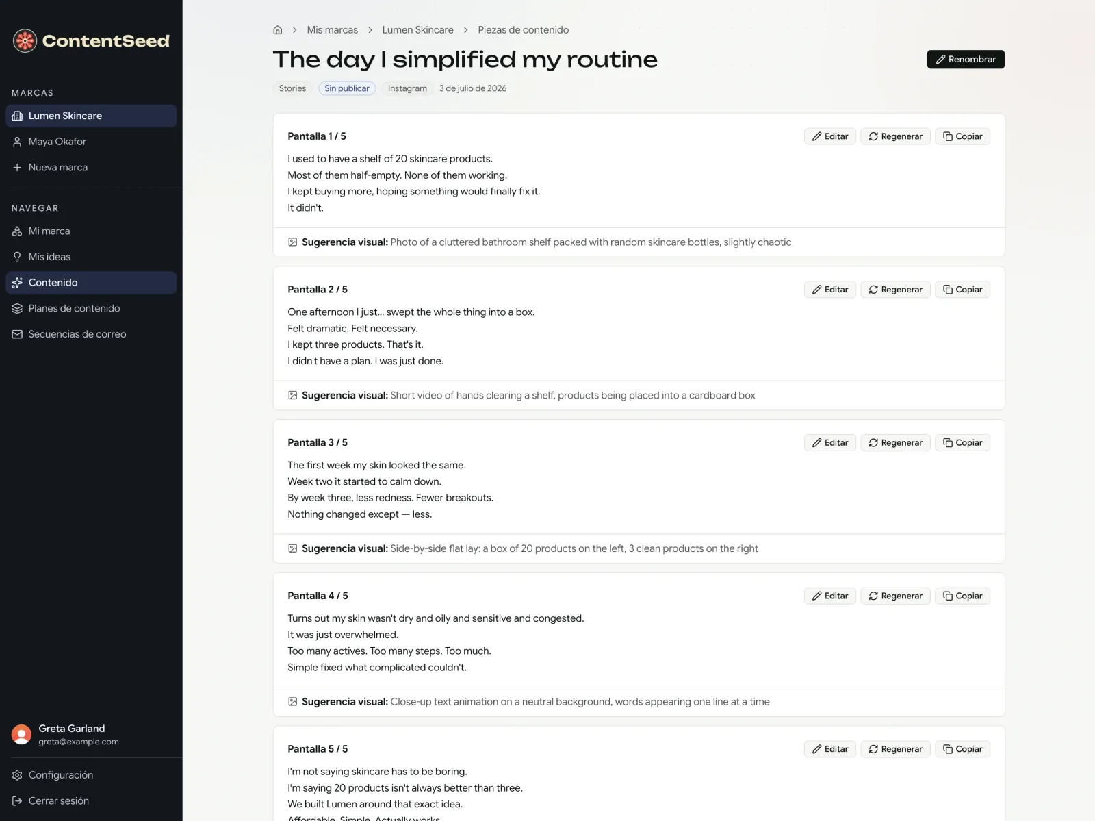Select Lumen Skincare brand in sidebar
Screen dimensions: 1095x821
tap(91, 116)
